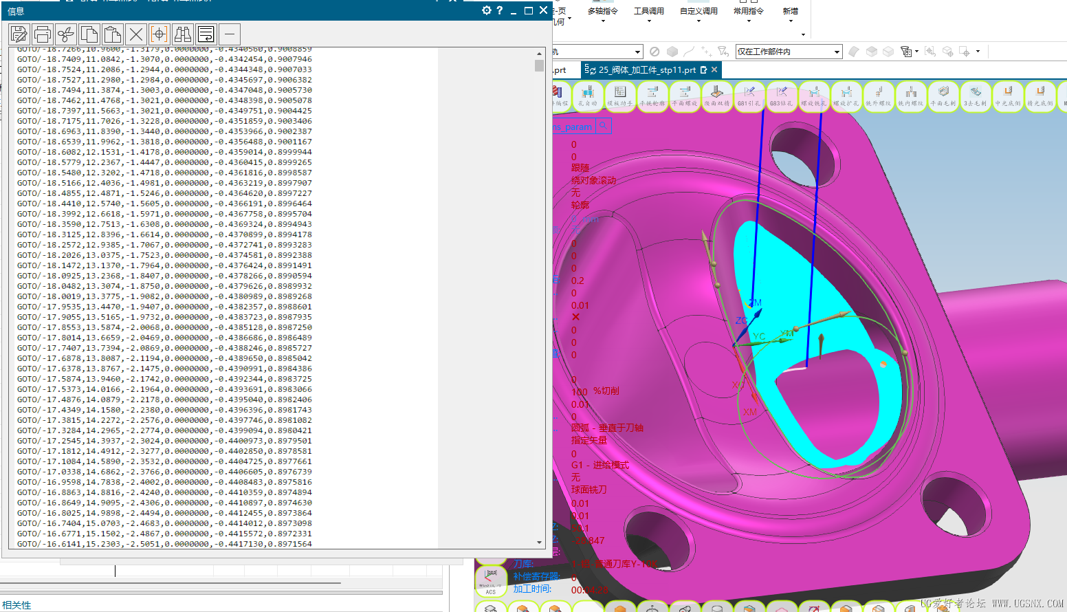Paste from clipboard in the info window
Viewport: 1067px width, 612px height.
click(x=113, y=34)
